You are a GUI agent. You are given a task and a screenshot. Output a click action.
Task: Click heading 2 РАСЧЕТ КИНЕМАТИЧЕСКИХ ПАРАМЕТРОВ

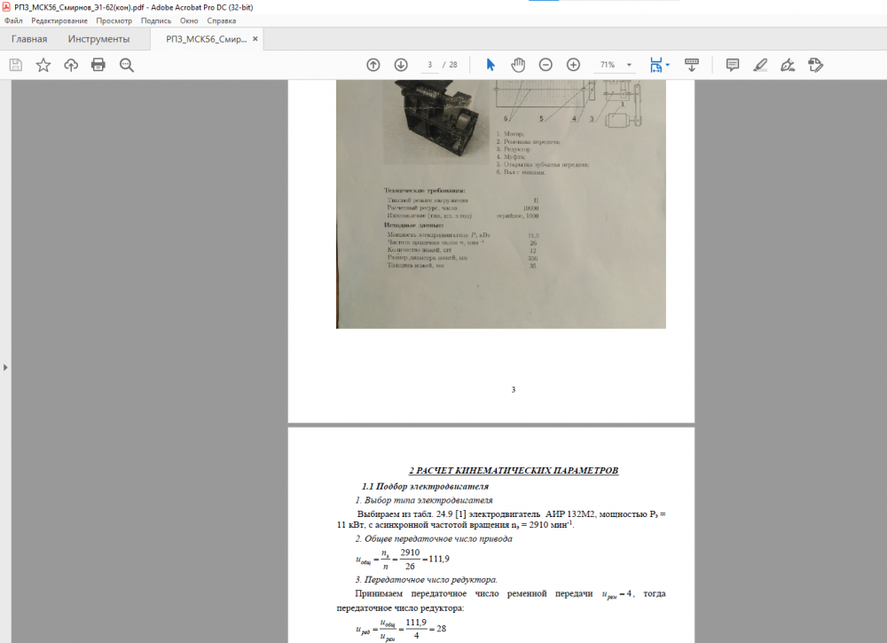514,471
